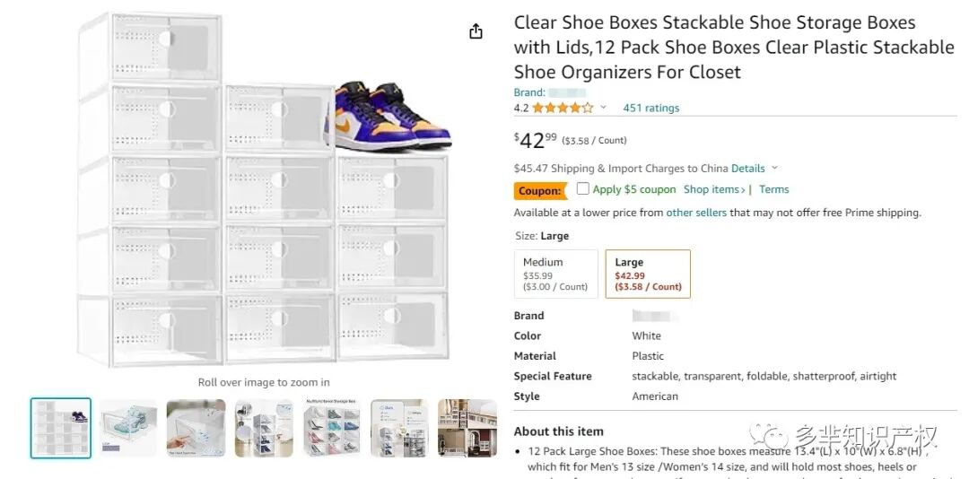
Task: Click the share icon above product image
Action: [476, 31]
